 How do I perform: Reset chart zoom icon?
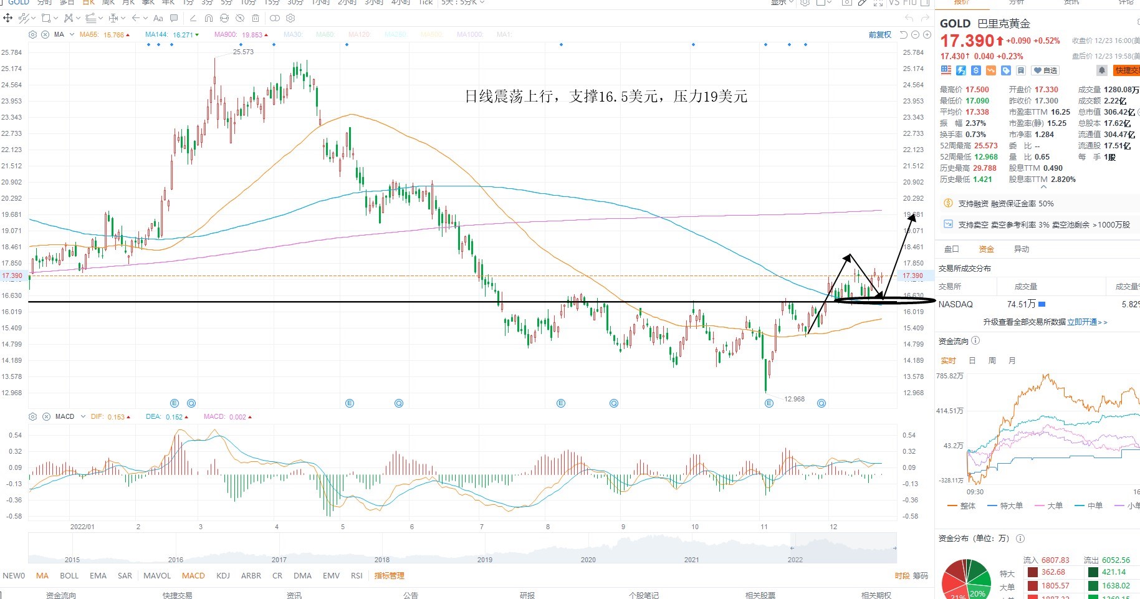[903, 35]
